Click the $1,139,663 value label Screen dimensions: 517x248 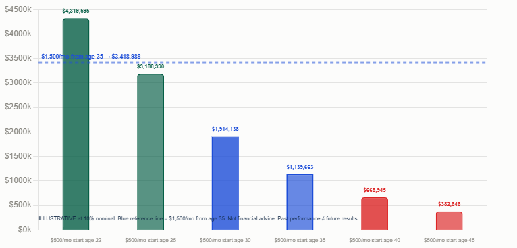(x=300, y=167)
